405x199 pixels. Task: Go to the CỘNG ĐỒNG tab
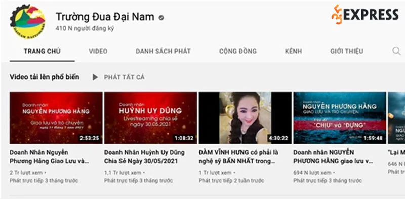point(238,51)
